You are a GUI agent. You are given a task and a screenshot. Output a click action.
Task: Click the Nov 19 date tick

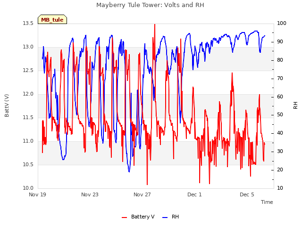pos(38,194)
